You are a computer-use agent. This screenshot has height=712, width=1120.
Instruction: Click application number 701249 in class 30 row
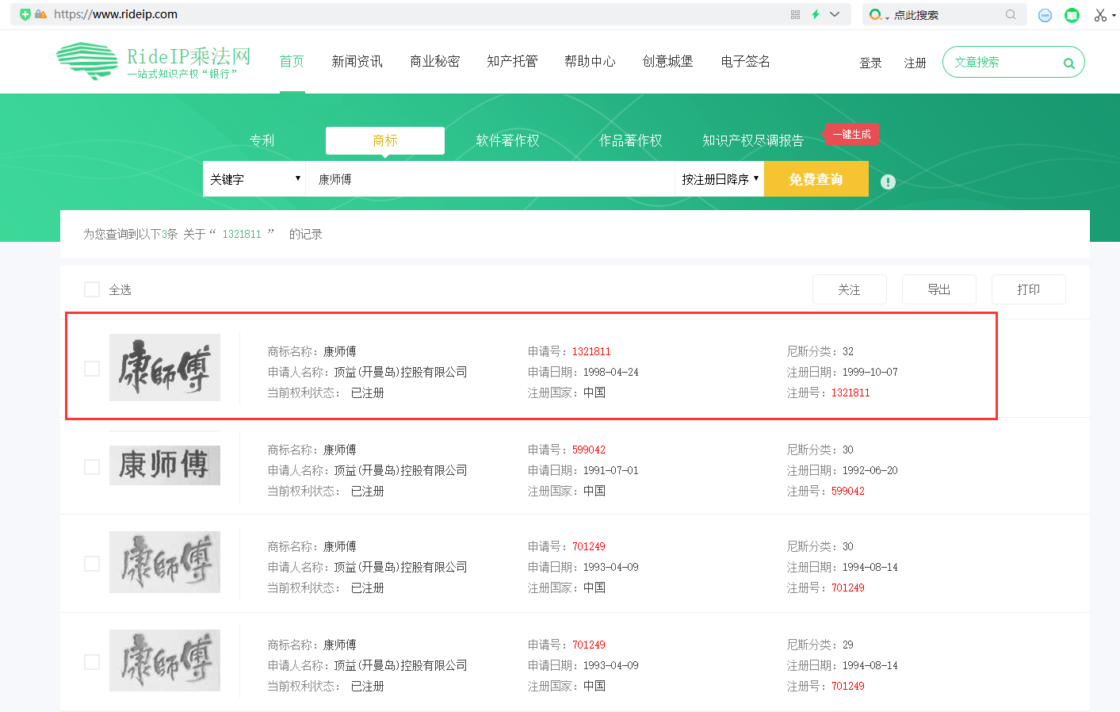pyautogui.click(x=589, y=546)
